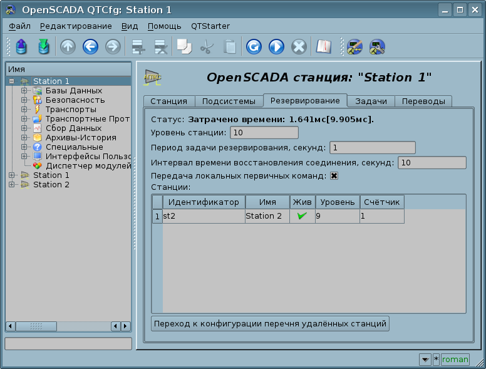Switch to the 'Подсистемы' tab
The image size is (486, 369).
coord(229,101)
